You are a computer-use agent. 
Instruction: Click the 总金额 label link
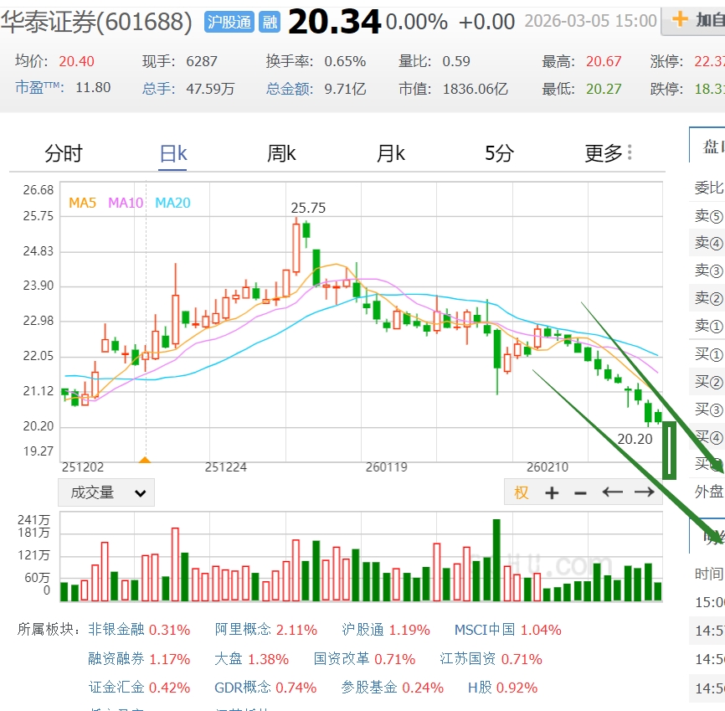tap(289, 89)
